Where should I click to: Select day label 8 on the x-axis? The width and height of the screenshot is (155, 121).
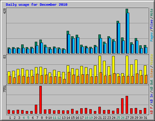coord(42,118)
